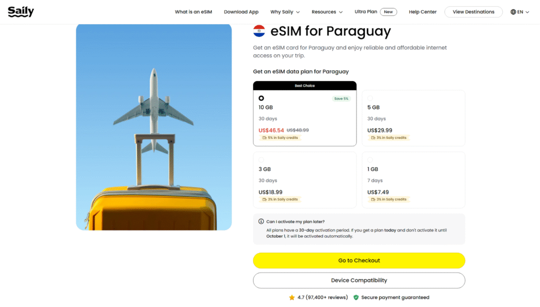Open the EN language dropdown
Viewport: 540px width, 307px height.
coord(518,11)
